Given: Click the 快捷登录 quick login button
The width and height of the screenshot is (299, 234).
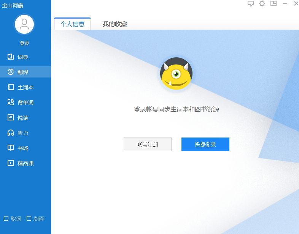Looking at the screenshot, I should (x=205, y=144).
